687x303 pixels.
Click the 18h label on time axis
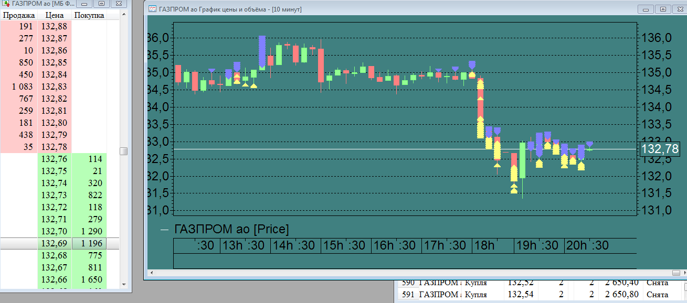click(x=484, y=245)
